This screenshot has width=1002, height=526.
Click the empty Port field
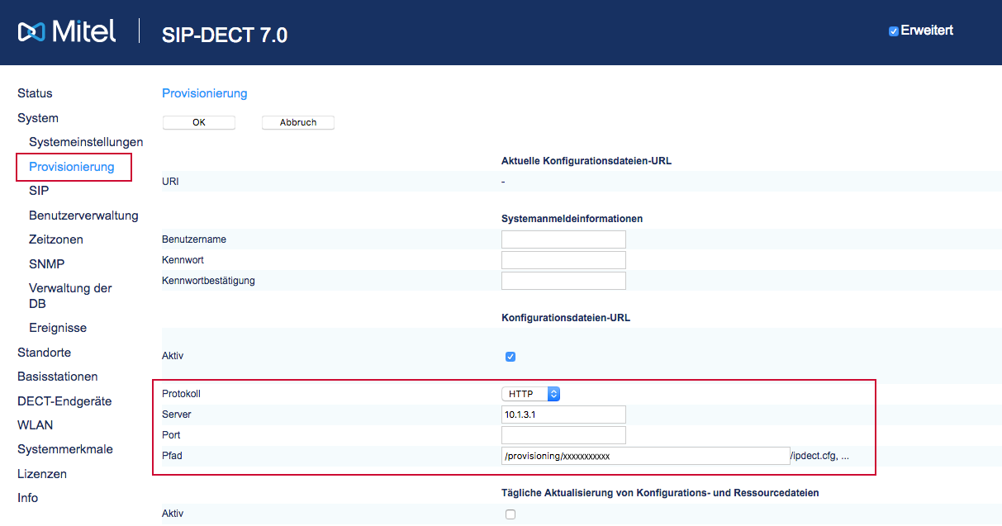(563, 435)
